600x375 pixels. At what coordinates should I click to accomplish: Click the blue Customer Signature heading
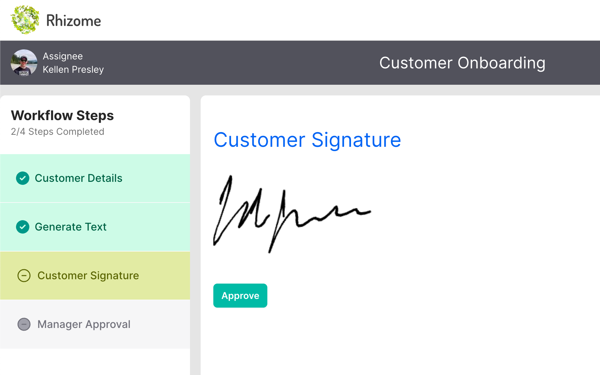(307, 139)
